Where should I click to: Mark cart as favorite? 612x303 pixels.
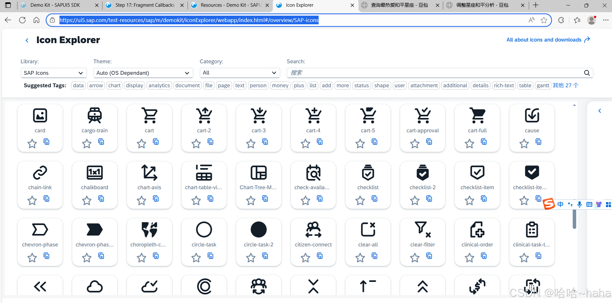(141, 144)
